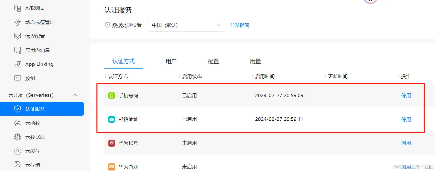Click the 启用时间 column header

coord(265,76)
